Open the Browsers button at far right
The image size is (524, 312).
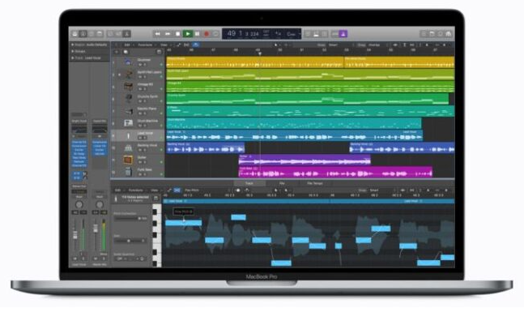(449, 34)
